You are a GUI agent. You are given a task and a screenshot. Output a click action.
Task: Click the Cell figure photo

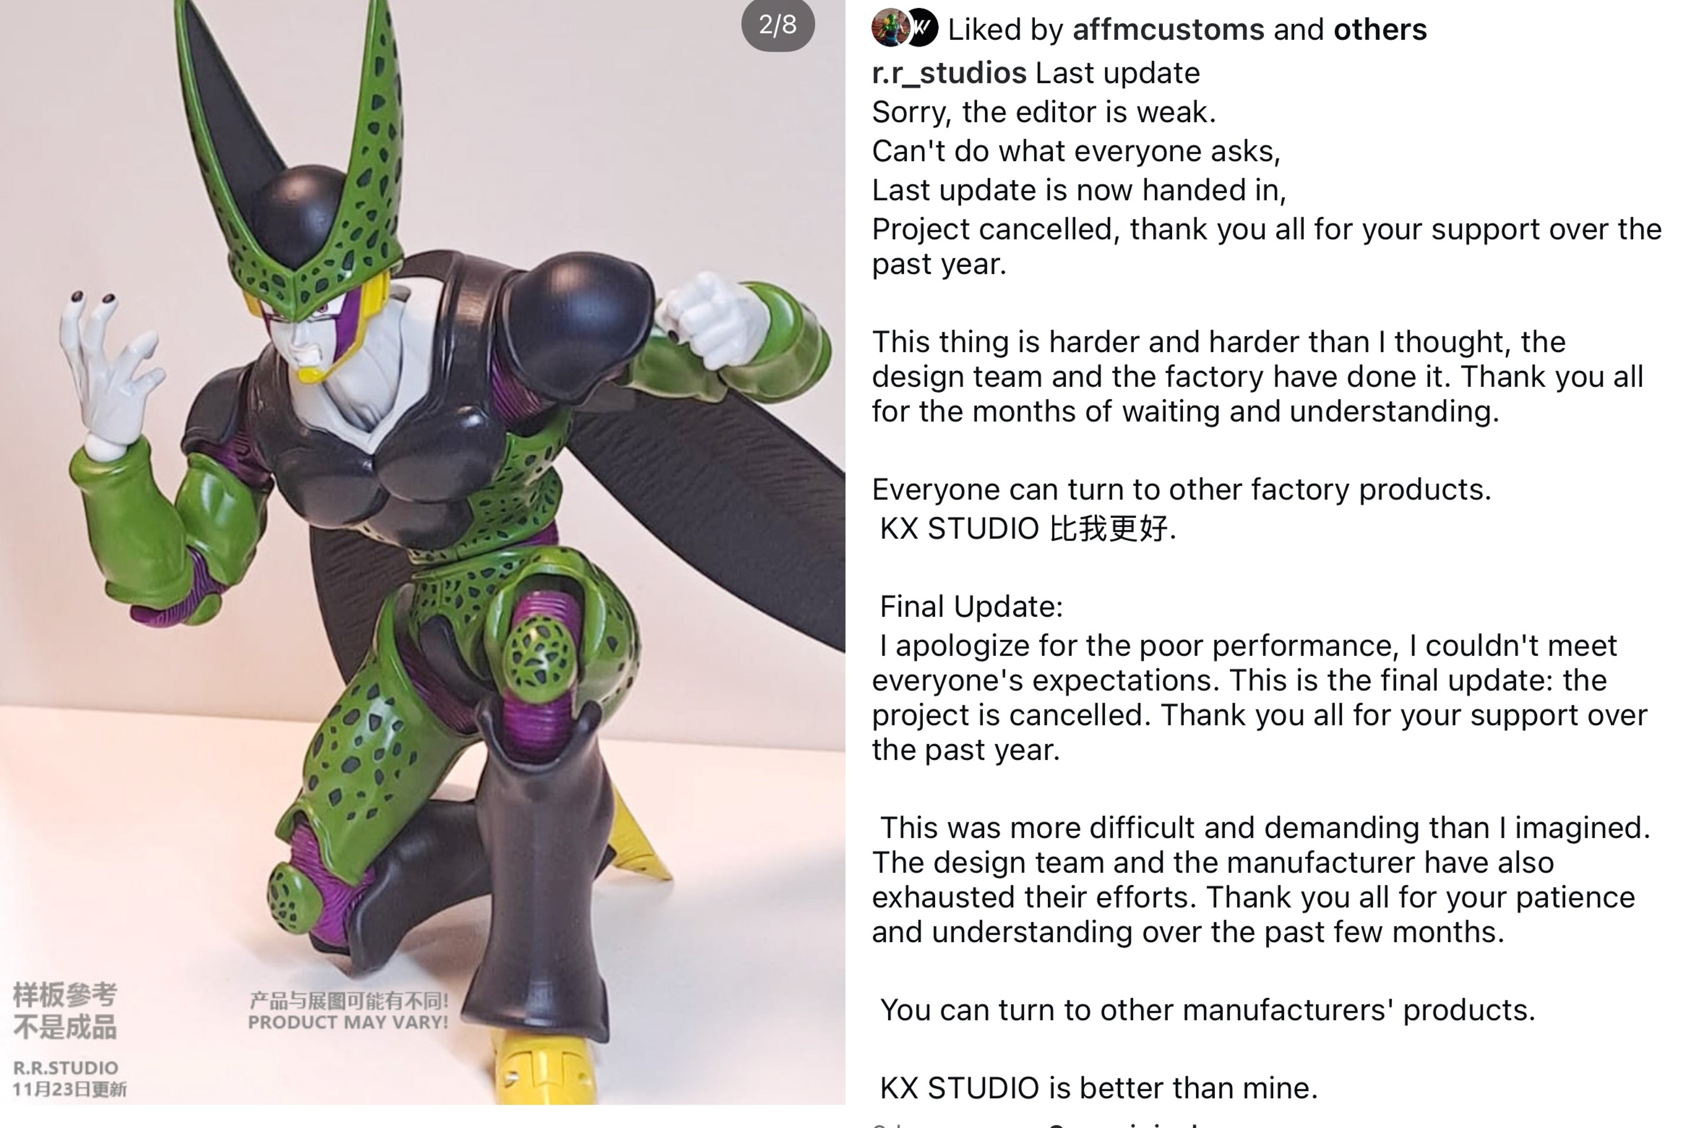point(423,552)
